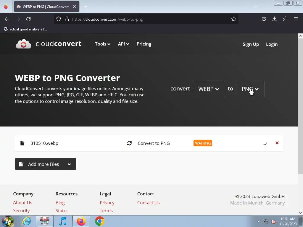Click the cloudconvert brand name text
Screen dimensions: 303x227
pos(59,44)
